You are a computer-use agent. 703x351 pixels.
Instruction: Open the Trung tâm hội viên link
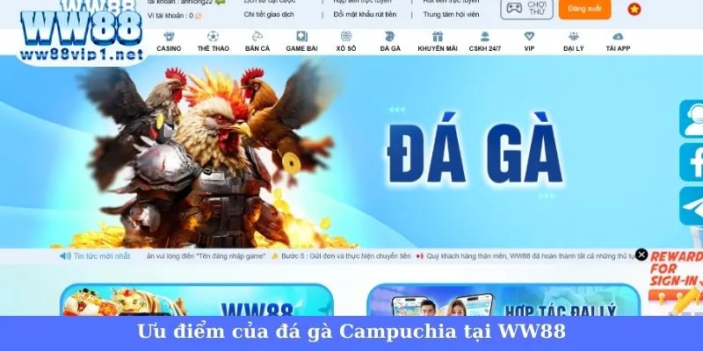[x=451, y=14]
